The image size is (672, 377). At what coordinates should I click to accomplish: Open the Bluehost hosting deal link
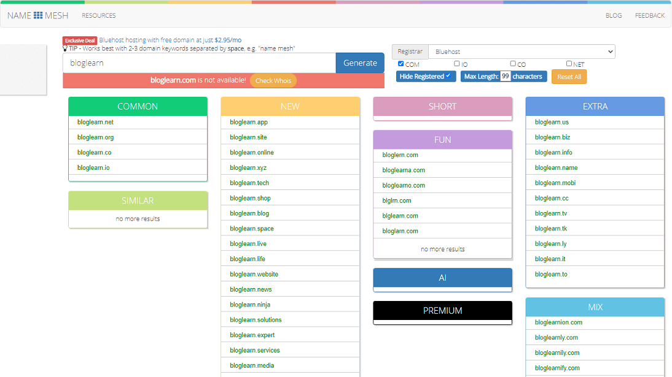click(170, 40)
